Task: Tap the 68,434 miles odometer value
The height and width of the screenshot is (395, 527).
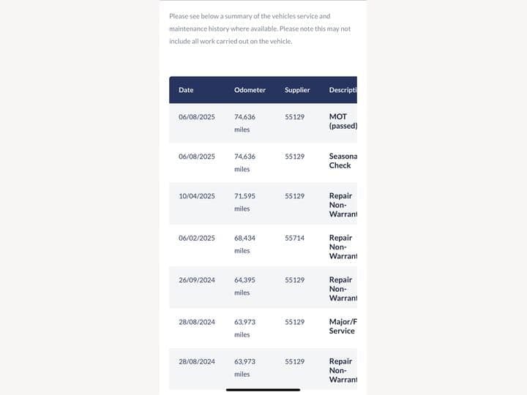Action: click(244, 244)
